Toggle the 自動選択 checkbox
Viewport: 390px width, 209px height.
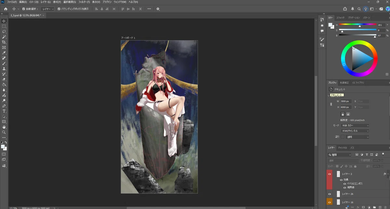point(23,9)
